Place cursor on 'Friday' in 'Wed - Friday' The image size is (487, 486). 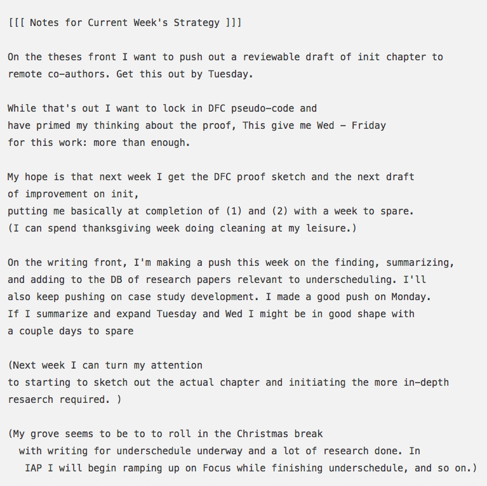(x=369, y=126)
